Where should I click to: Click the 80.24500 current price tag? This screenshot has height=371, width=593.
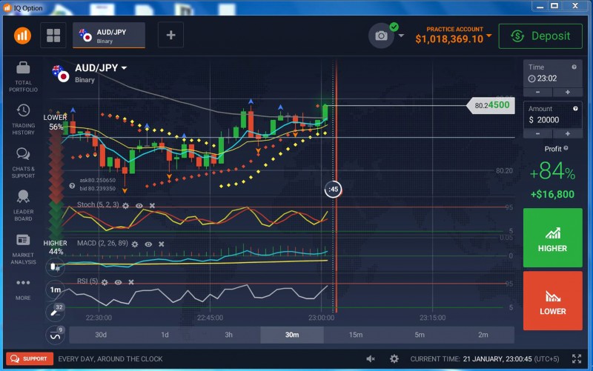[491, 105]
